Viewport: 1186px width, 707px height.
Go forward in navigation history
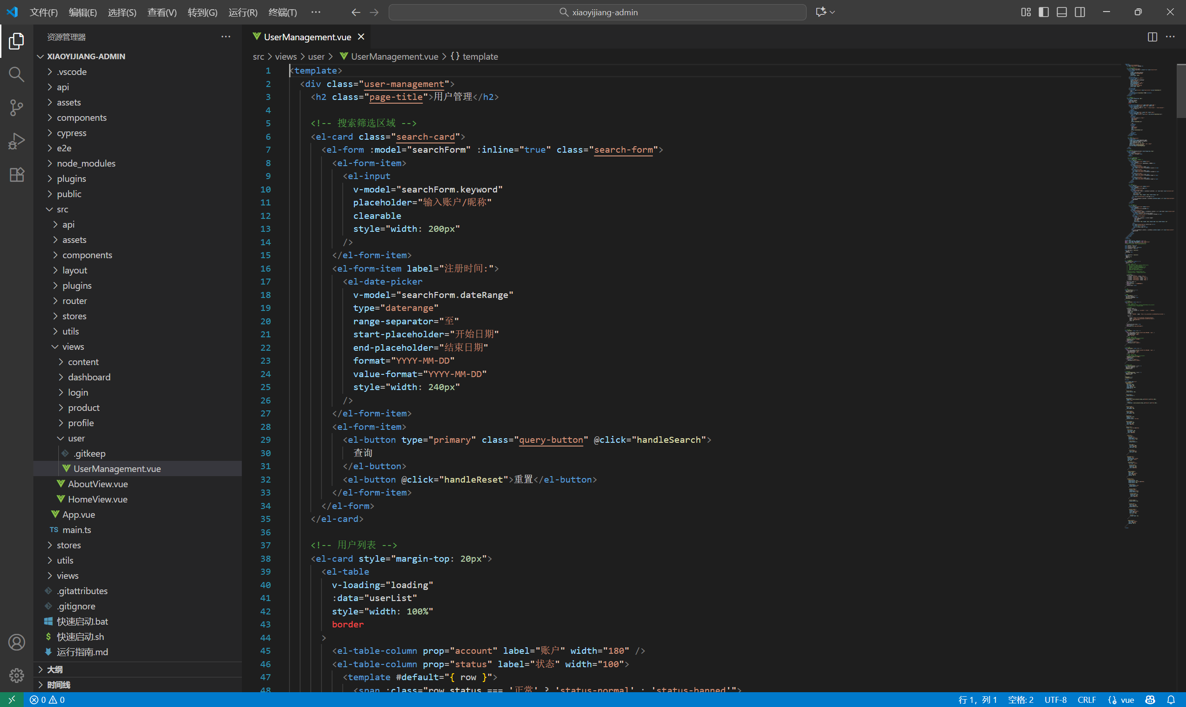(374, 12)
